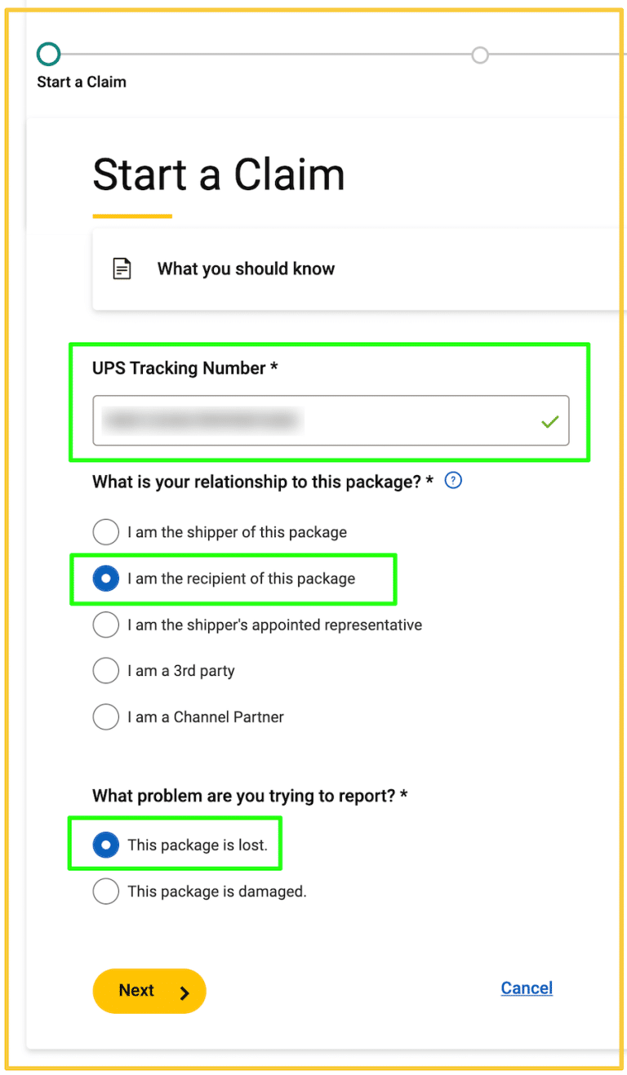Viewport: 627px width, 1075px height.
Task: Select "I am the shipper of this package"
Action: tap(105, 531)
